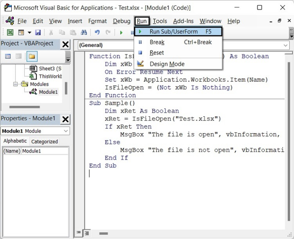Click the Full Module View button
The image size is (294, 239).
point(87,233)
